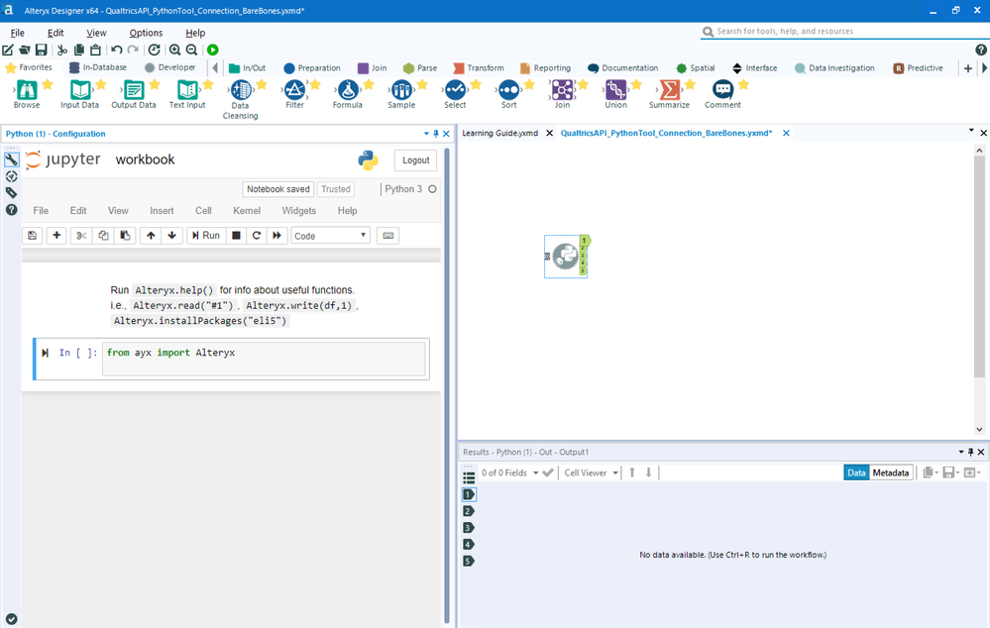Screen dimensions: 990x628
Task: Toggle the favorite star on the Comment tool
Action: (x=743, y=84)
